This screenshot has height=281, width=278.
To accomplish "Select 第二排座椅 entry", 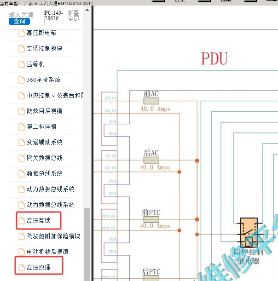I will pyautogui.click(x=41, y=126).
